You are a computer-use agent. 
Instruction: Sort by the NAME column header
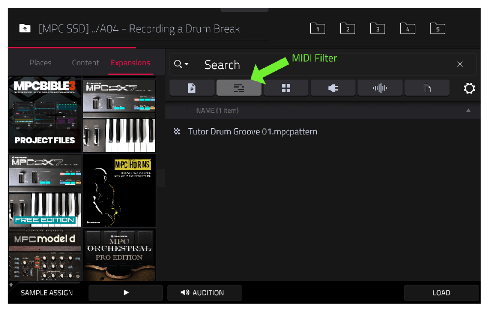tap(217, 110)
